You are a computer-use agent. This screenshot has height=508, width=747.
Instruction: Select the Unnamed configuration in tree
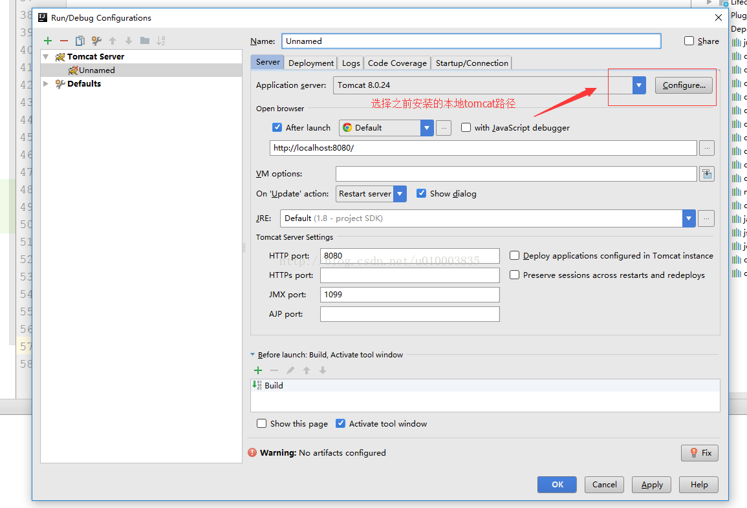pyautogui.click(x=142, y=70)
